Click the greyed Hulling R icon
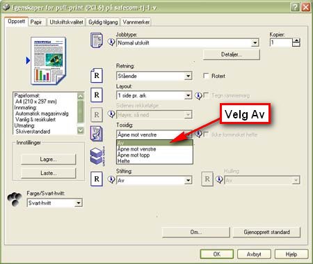The image size is (313, 264). [207, 179]
